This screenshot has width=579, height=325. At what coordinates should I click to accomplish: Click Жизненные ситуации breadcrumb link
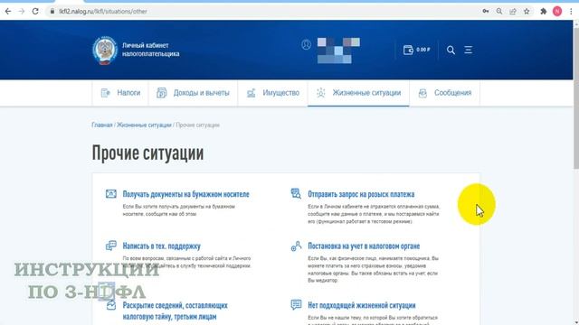click(x=144, y=125)
